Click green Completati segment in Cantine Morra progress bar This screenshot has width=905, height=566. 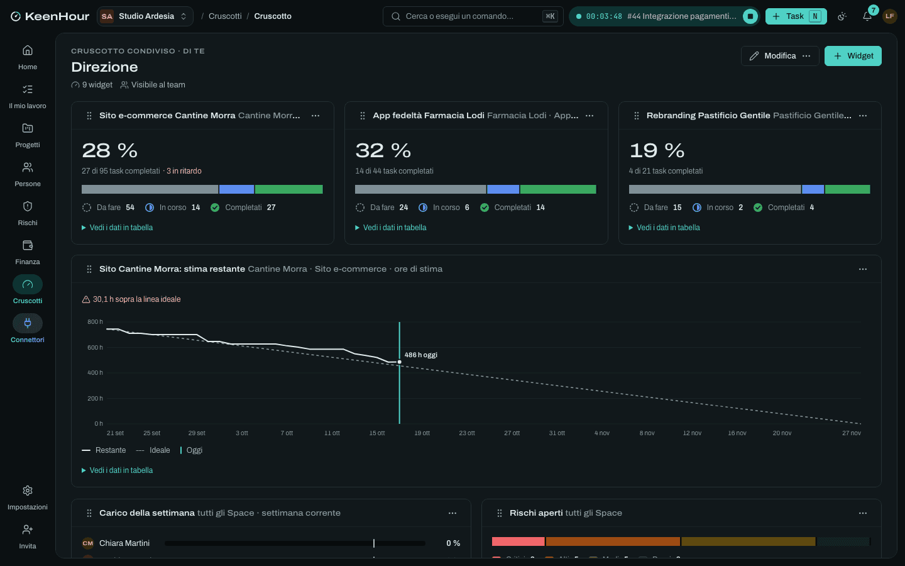pyautogui.click(x=289, y=189)
